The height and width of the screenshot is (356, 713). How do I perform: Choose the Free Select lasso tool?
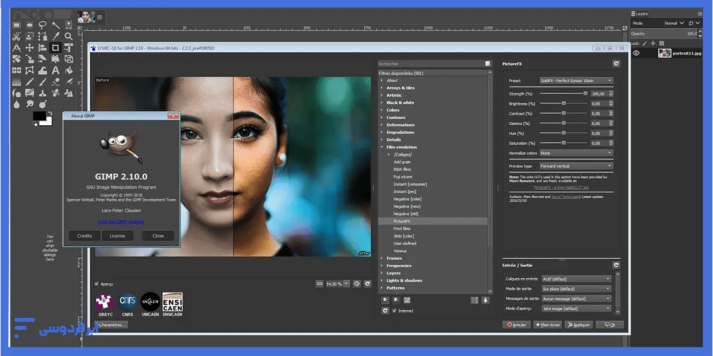[43, 25]
